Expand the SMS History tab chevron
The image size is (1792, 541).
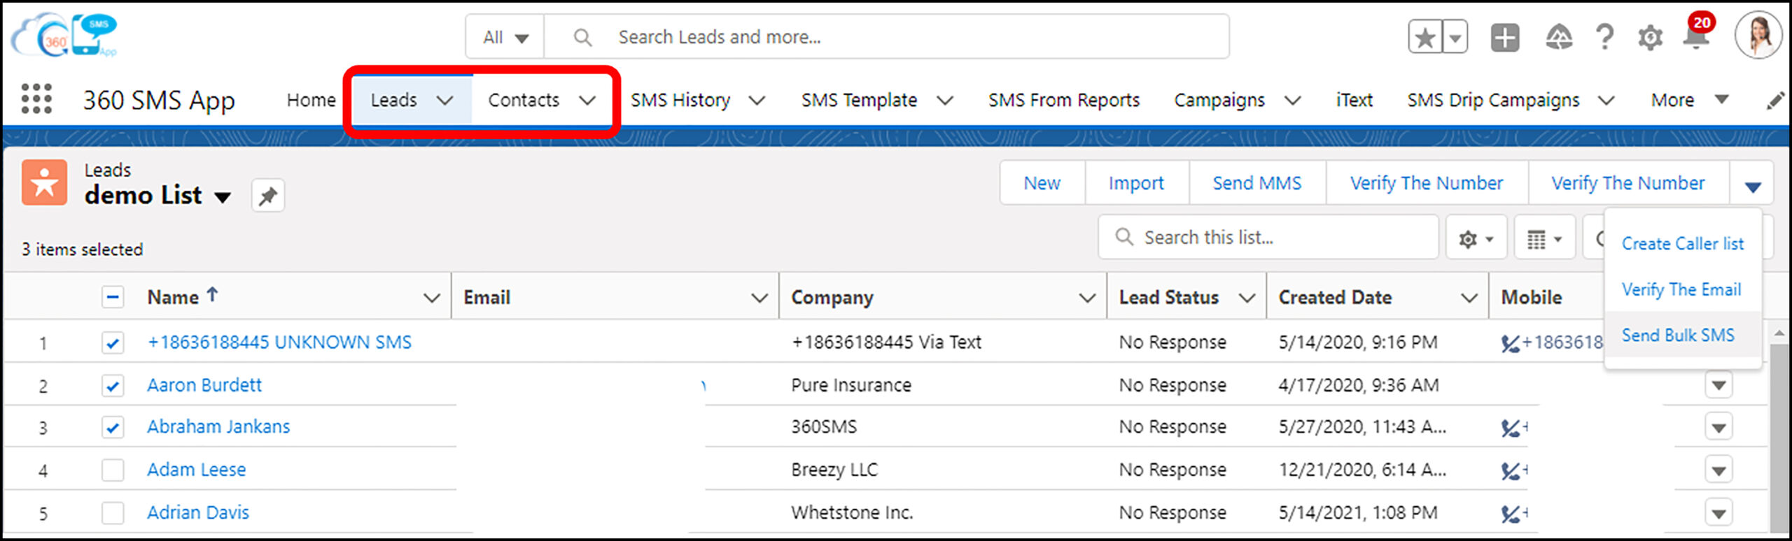click(757, 101)
